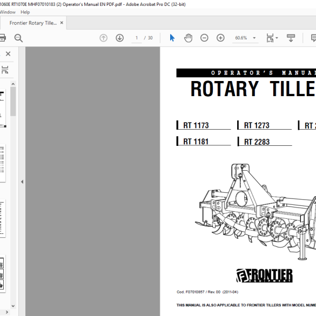The height and width of the screenshot is (316, 316).
Task: Select the third page thumbnail
Action: tap(3, 218)
